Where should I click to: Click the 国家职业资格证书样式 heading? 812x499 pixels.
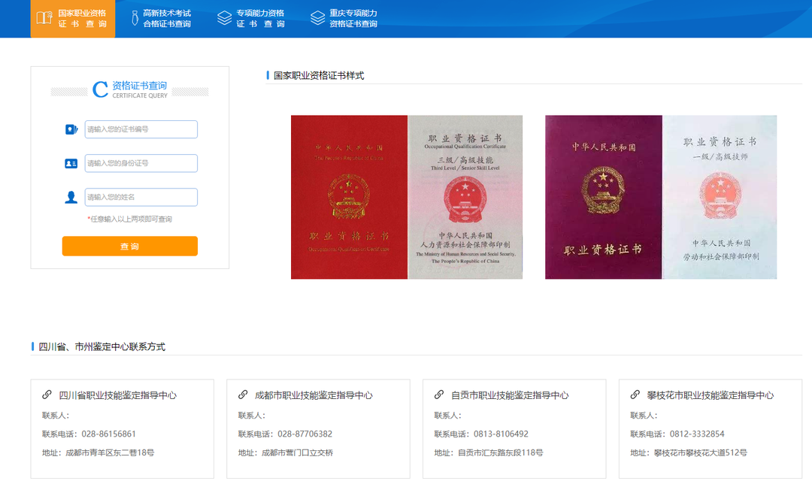pyautogui.click(x=319, y=76)
